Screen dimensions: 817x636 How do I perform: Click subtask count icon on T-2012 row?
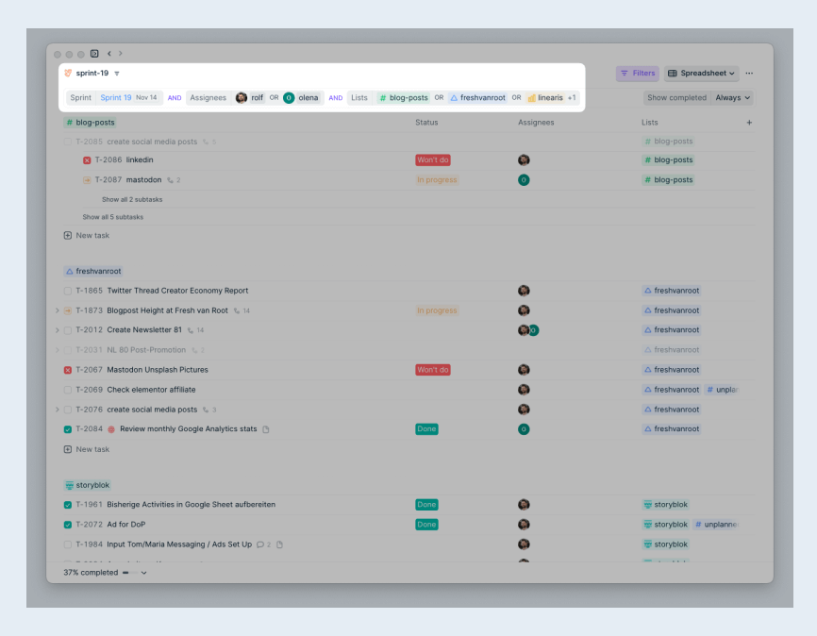point(191,330)
